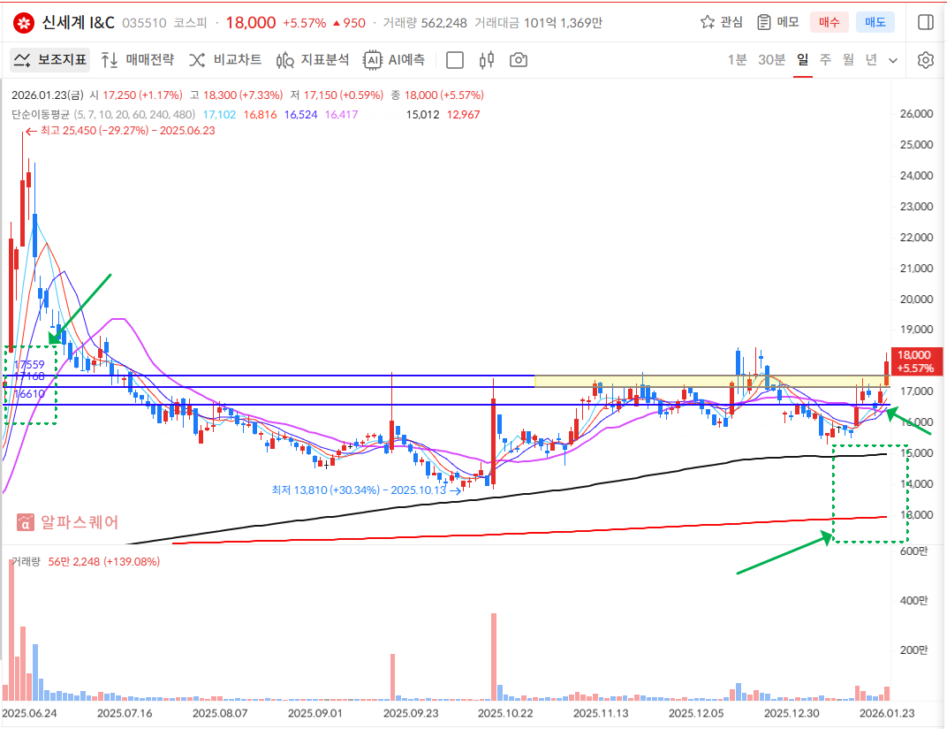947x729 pixels.
Task: Expand the timeframe dropdown chevron
Action: [x=893, y=60]
